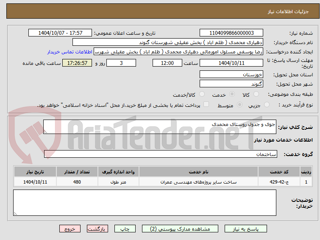Click row number cell 1
320x240 pixels.
click(x=306, y=182)
